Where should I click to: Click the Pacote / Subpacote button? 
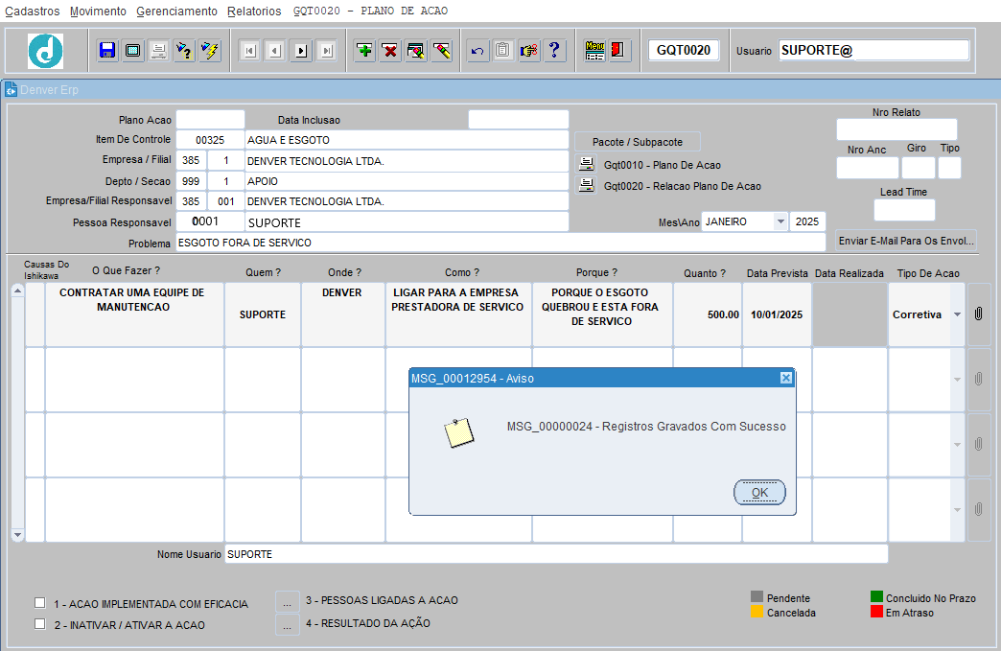click(x=637, y=142)
